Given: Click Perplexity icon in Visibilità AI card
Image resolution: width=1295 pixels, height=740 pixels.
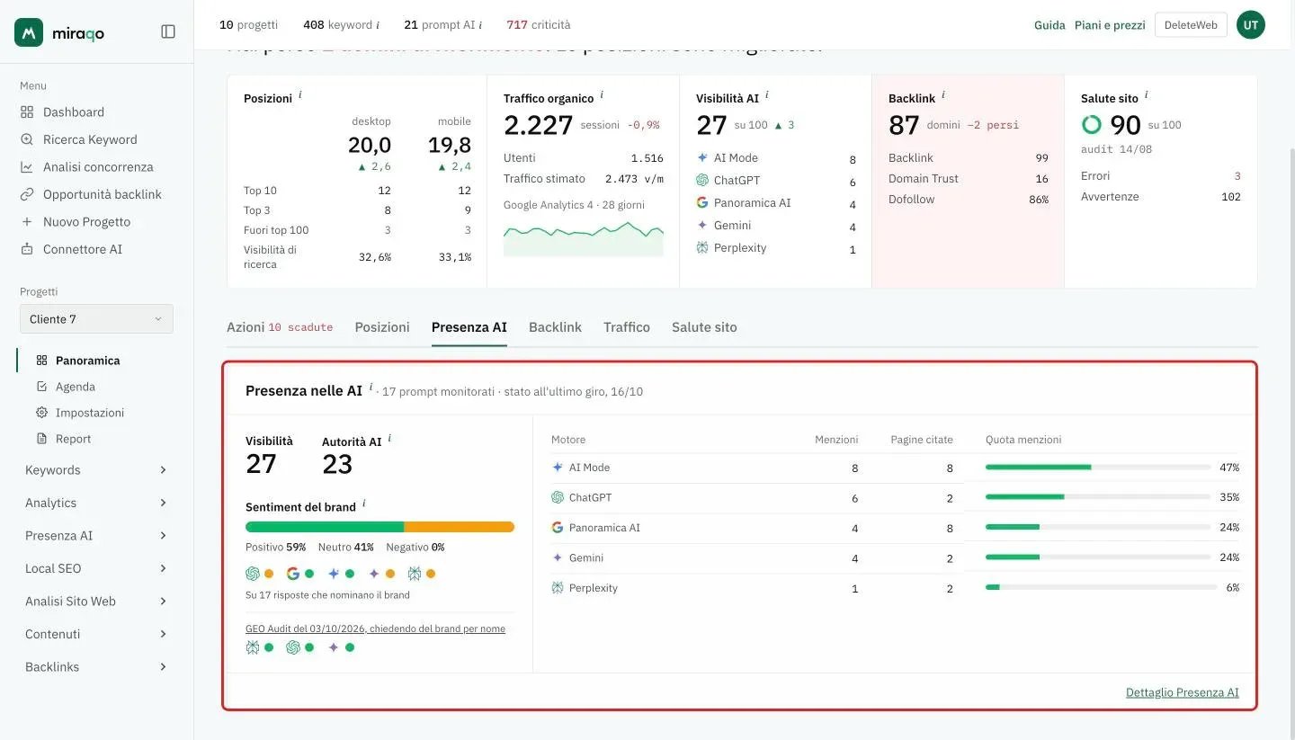Looking at the screenshot, I should coord(702,248).
